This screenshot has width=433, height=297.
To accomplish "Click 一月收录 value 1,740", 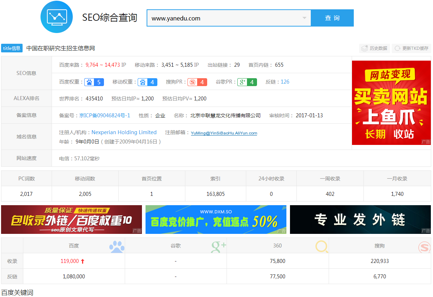I will coord(397,194).
